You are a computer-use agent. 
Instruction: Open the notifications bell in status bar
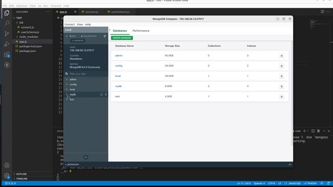(x=328, y=183)
